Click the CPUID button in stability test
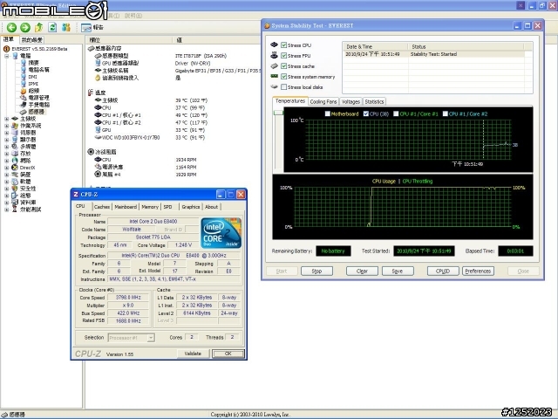Image resolution: width=558 pixels, height=419 pixels. click(x=443, y=271)
